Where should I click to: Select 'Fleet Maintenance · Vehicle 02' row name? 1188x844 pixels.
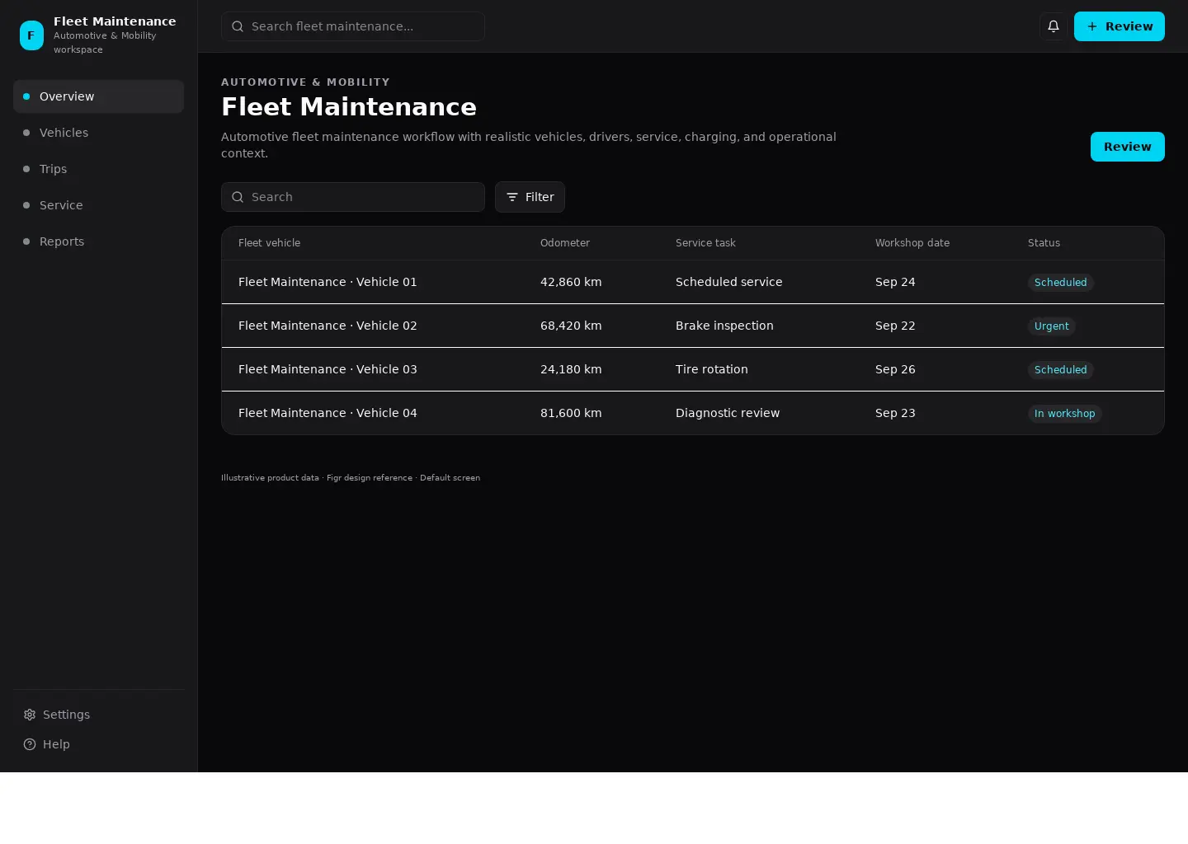click(x=328, y=326)
